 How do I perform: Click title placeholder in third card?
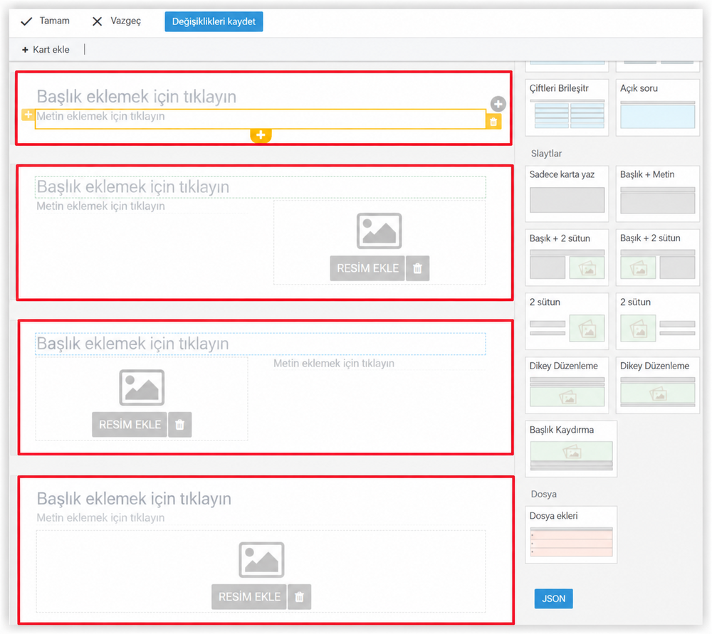pos(260,344)
